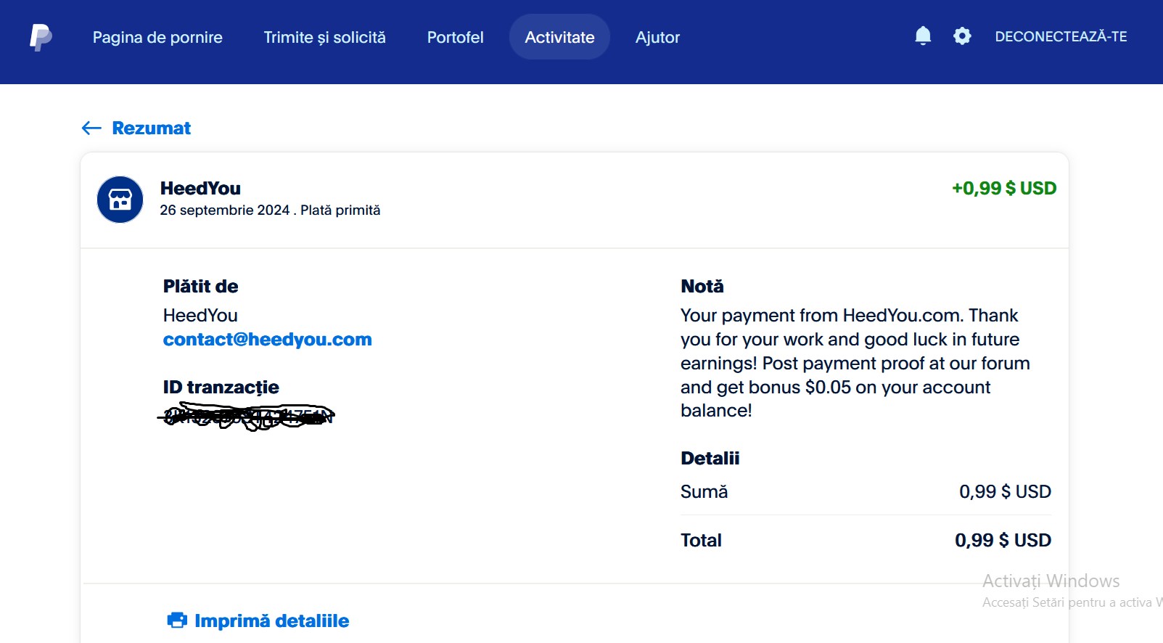Open the settings gear icon
The image size is (1163, 643).
[962, 36]
